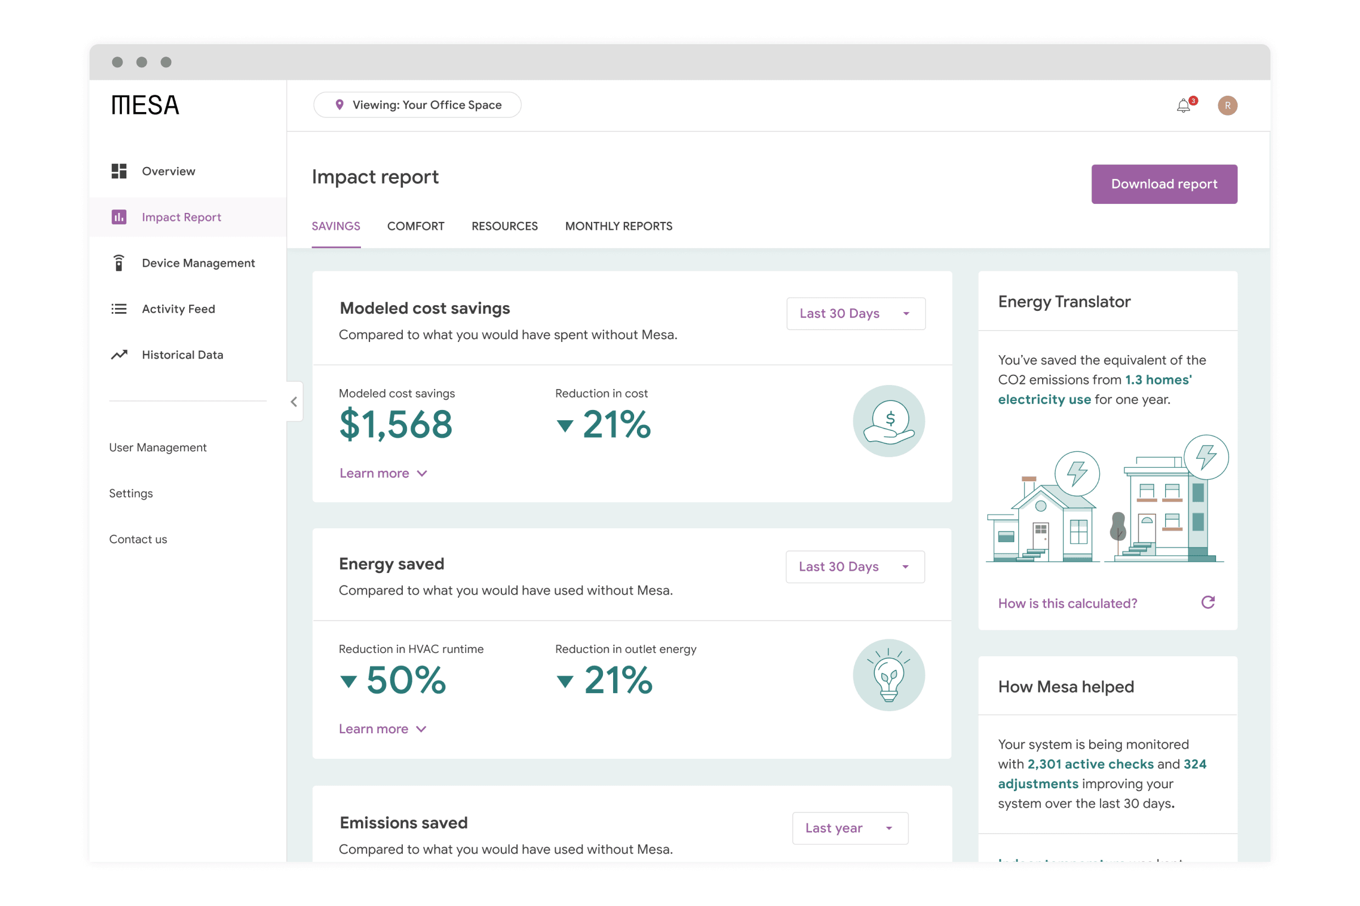Screen dimensions: 1360x906
Task: Open Emissions saved Last year dropdown
Action: click(850, 828)
